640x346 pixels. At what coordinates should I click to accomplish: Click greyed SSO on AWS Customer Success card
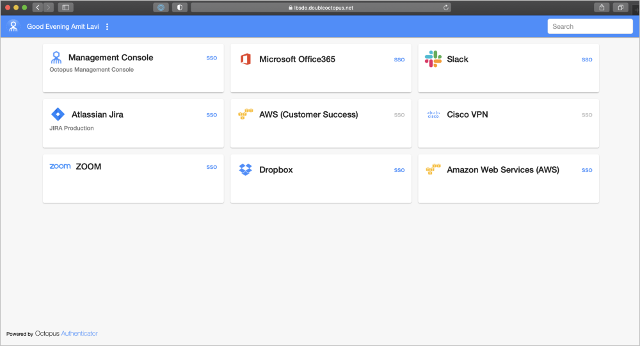point(399,115)
